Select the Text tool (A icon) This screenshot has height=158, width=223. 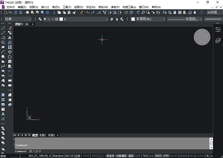3,114
